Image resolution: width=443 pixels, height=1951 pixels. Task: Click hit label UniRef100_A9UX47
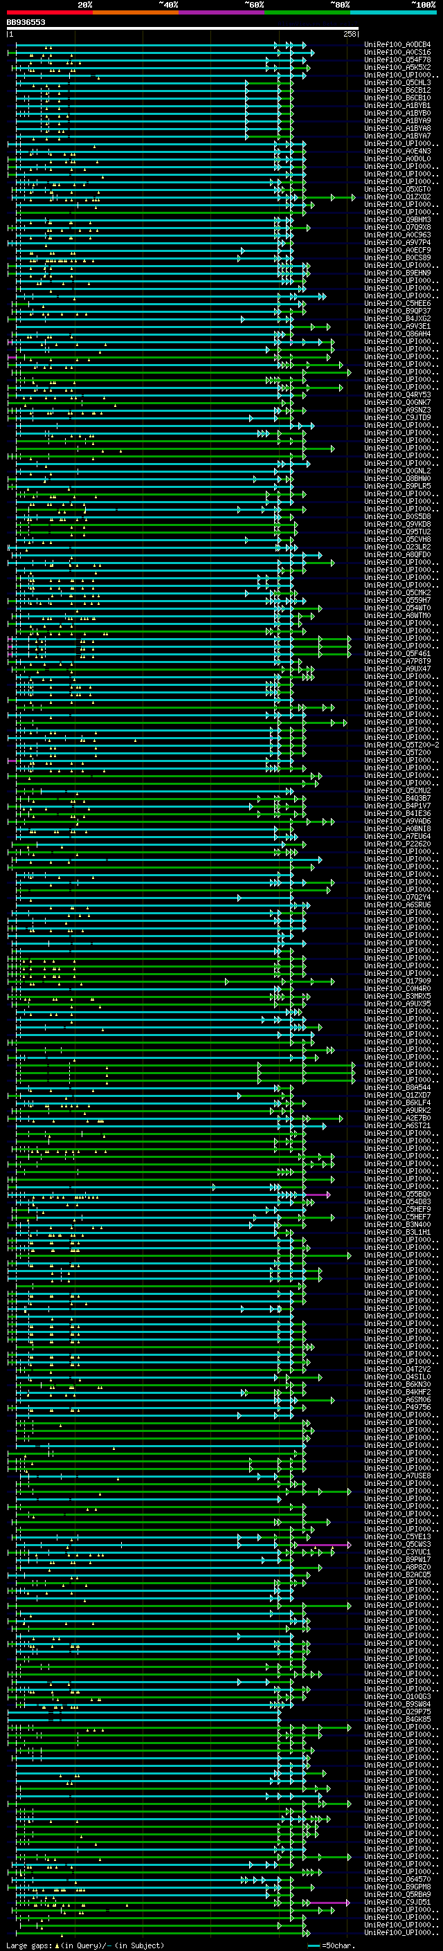click(x=397, y=669)
